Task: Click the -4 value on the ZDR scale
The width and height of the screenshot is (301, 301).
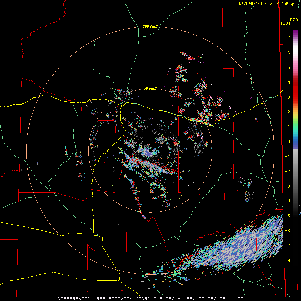Action: tap(287, 201)
